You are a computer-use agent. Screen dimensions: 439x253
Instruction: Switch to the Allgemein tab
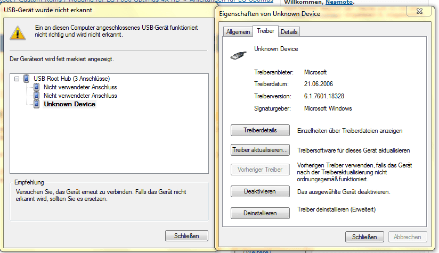pyautogui.click(x=238, y=32)
